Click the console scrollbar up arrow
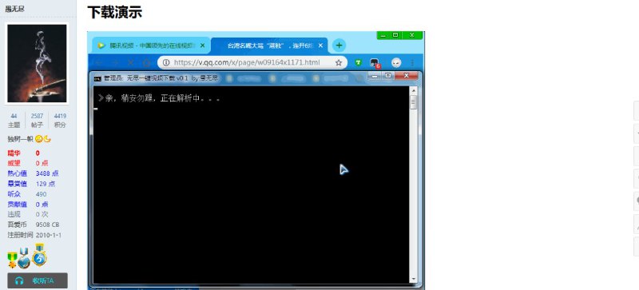The width and height of the screenshot is (639, 290). [x=414, y=90]
